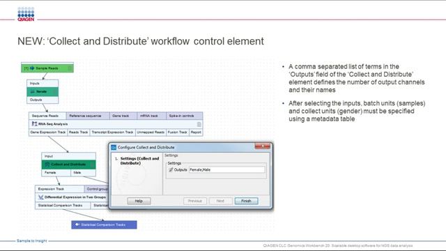Click the Gene Expression Track output
The height and width of the screenshot is (251, 446).
pyautogui.click(x=48, y=132)
